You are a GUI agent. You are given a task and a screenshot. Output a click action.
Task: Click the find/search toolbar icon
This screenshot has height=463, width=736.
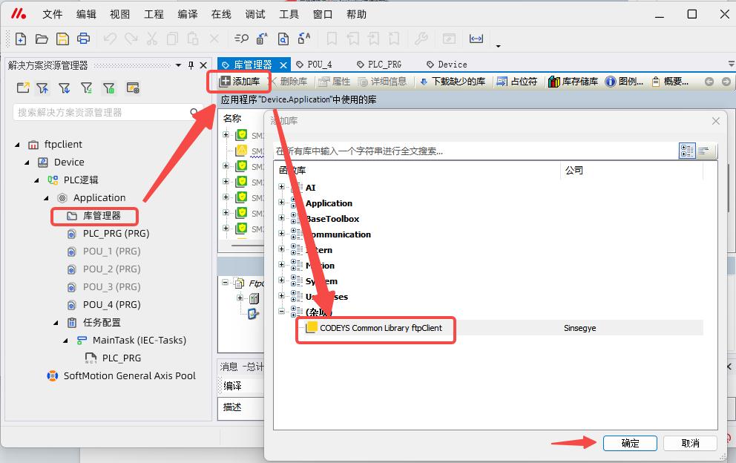pos(241,39)
